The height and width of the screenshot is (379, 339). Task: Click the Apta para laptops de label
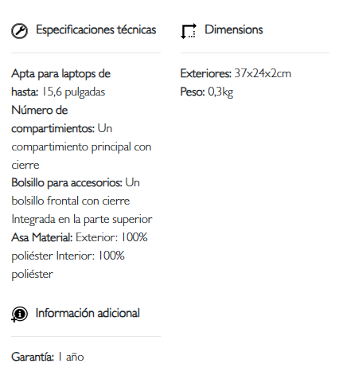tap(60, 73)
